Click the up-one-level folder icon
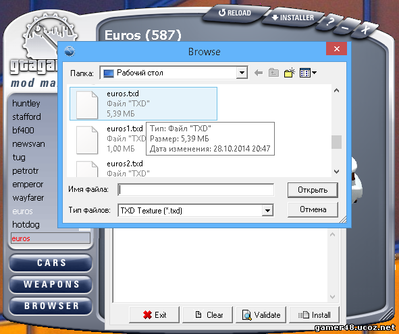Viewport: 399px width, 334px height. click(273, 73)
